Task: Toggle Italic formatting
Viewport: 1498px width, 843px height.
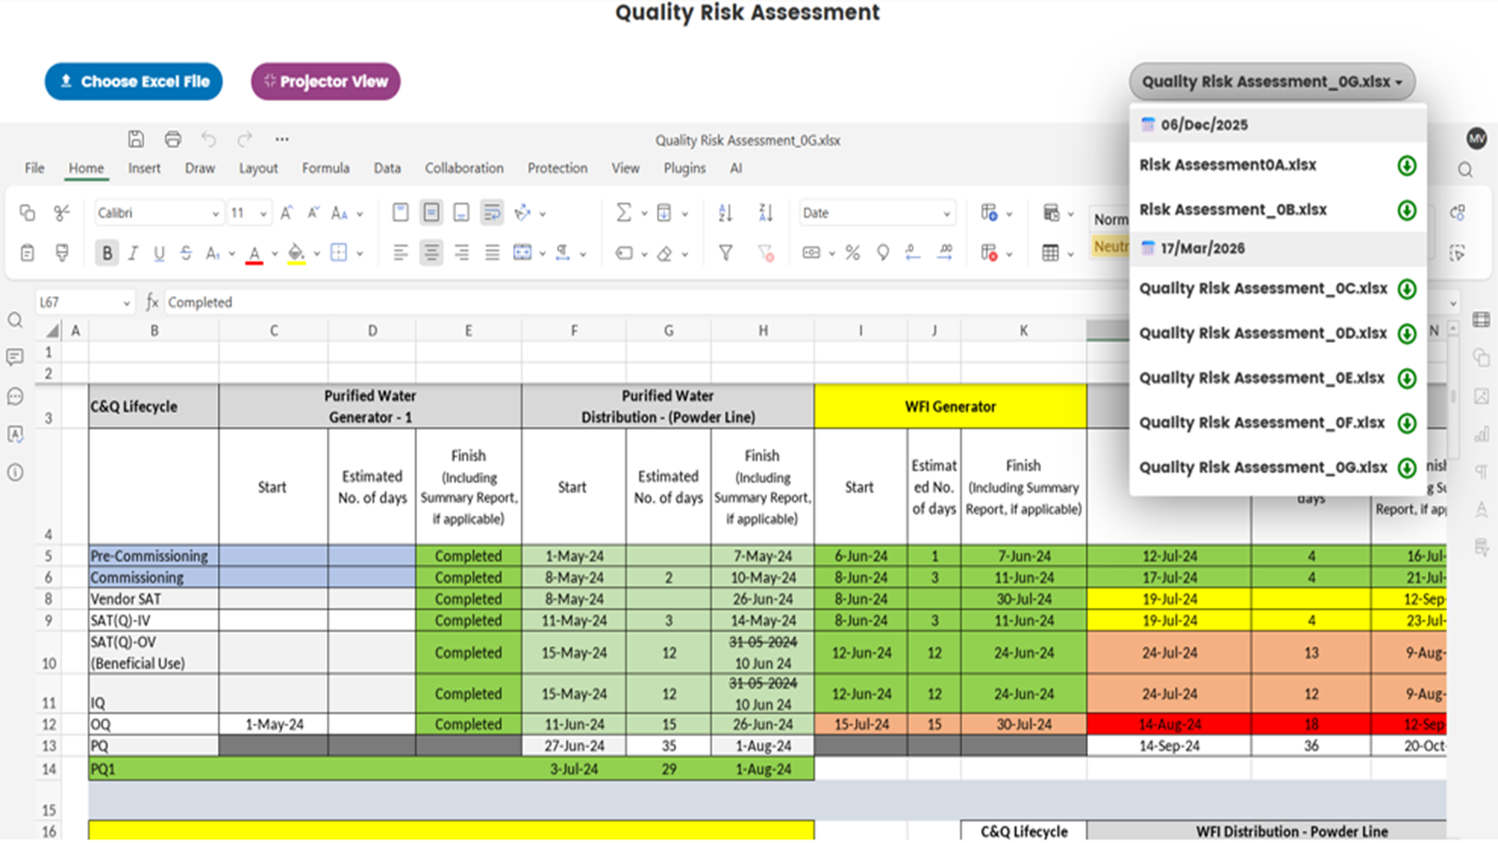Action: click(133, 253)
